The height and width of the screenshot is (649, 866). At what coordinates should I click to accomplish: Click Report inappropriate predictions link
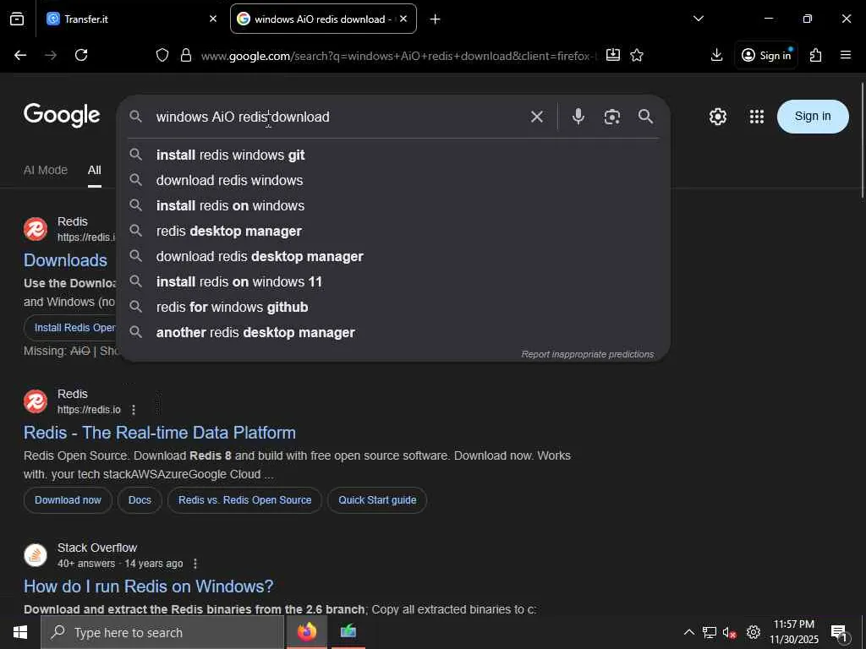[588, 354]
